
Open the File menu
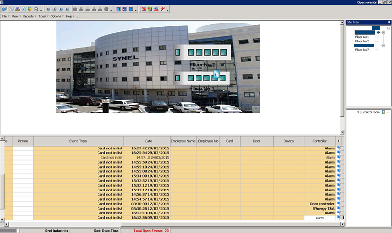pos(5,16)
